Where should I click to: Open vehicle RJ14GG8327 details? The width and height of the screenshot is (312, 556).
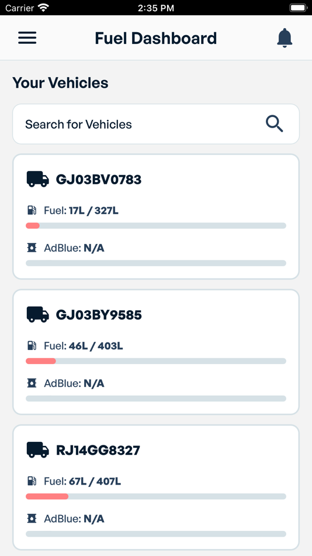coord(156,488)
